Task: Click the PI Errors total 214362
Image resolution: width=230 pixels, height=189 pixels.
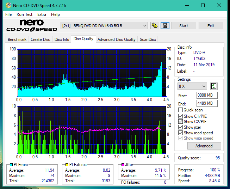Action: [48, 181]
